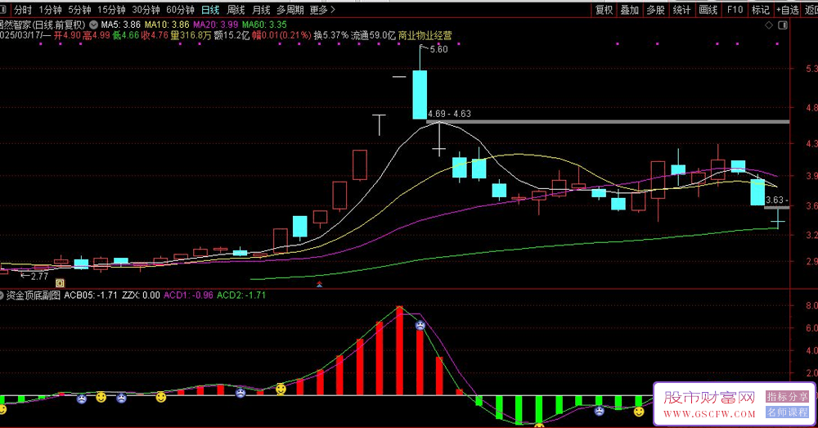
Task: Click the 量316.8万 volume value
Action: [x=191, y=35]
